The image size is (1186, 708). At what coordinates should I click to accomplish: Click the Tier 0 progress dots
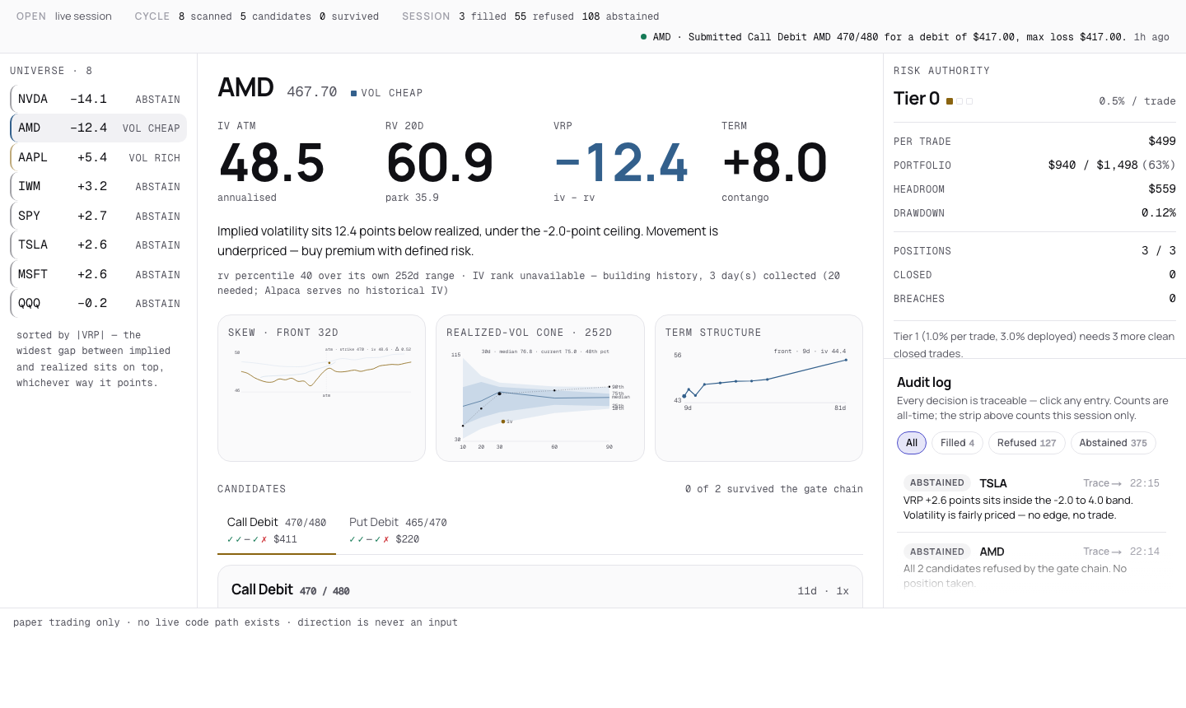click(960, 101)
